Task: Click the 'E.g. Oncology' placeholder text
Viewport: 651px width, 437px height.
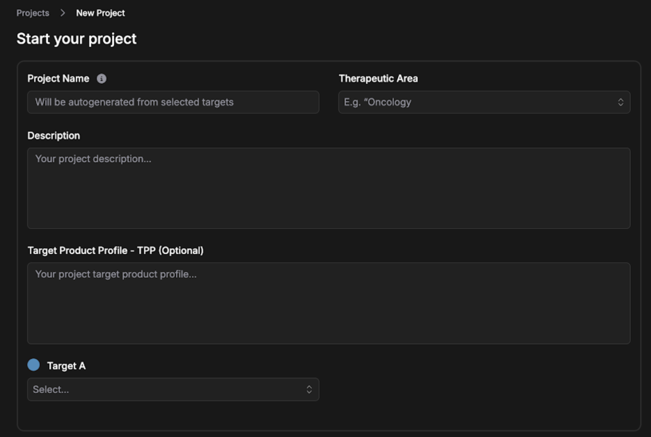Action: tap(377, 102)
